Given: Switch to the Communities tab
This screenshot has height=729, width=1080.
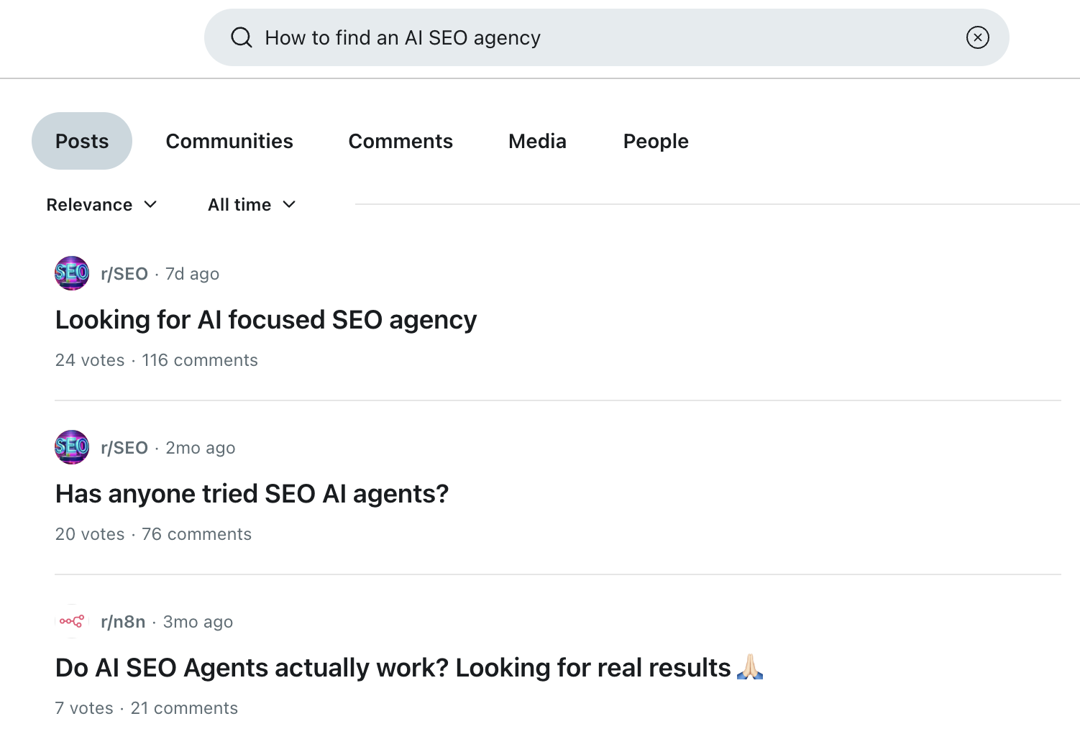Looking at the screenshot, I should [x=229, y=141].
